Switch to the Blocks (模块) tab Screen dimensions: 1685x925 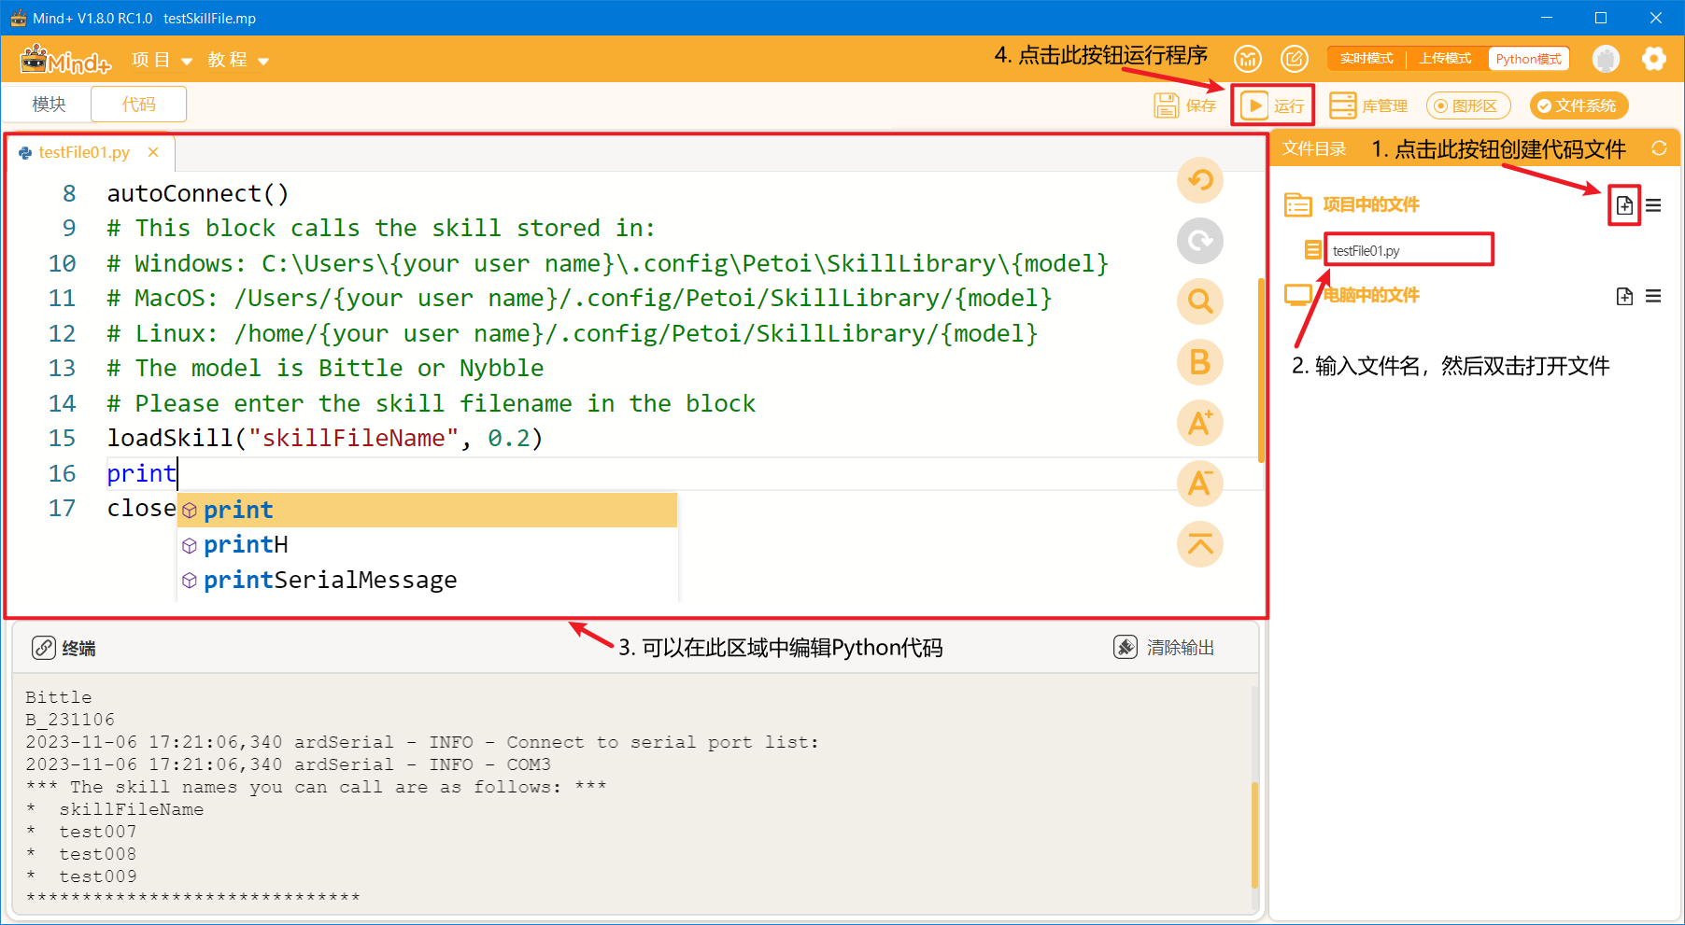pyautogui.click(x=49, y=105)
